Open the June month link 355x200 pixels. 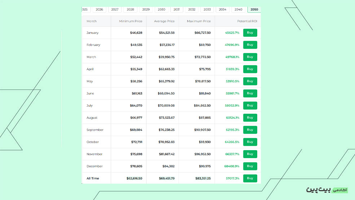pos(90,94)
